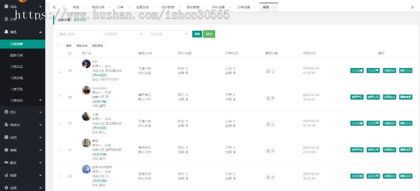The height and width of the screenshot is (191, 420).
Task: Click the 供应商 person icon in sidebar
Action: tap(7, 125)
